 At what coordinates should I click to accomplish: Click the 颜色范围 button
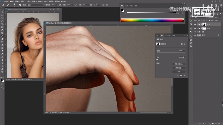pos(179,68)
